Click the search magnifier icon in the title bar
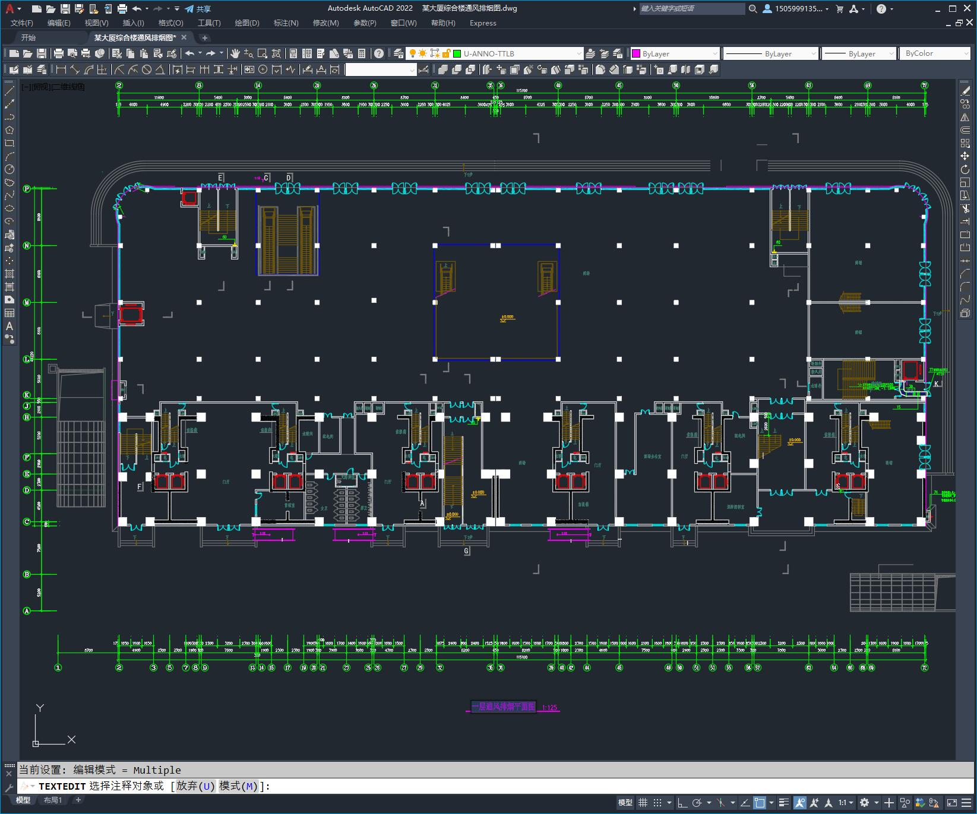Screen dimensions: 977x814 pyautogui.click(x=752, y=9)
